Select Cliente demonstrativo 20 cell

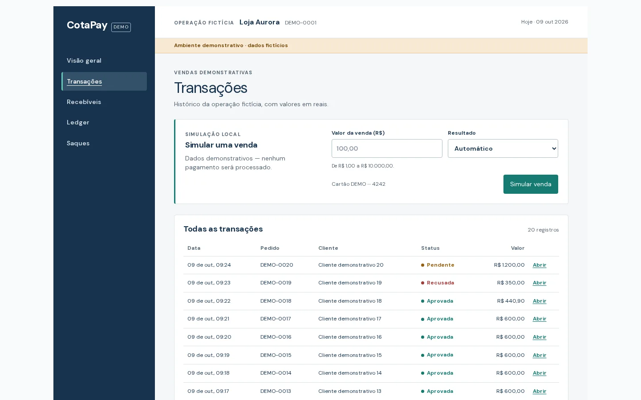tap(351, 265)
